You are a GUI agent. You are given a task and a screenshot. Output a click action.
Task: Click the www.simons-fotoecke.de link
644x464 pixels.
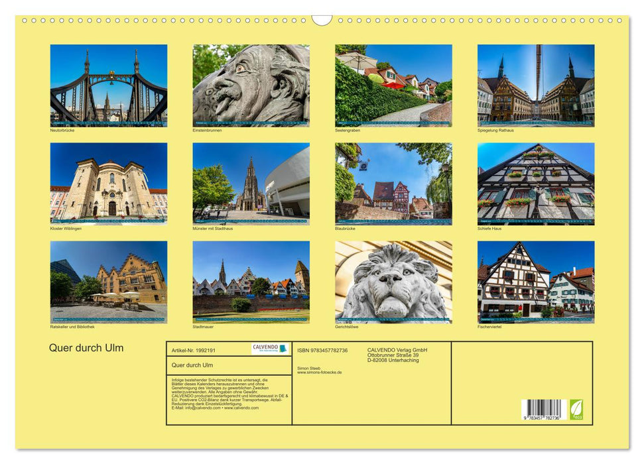pos(319,372)
